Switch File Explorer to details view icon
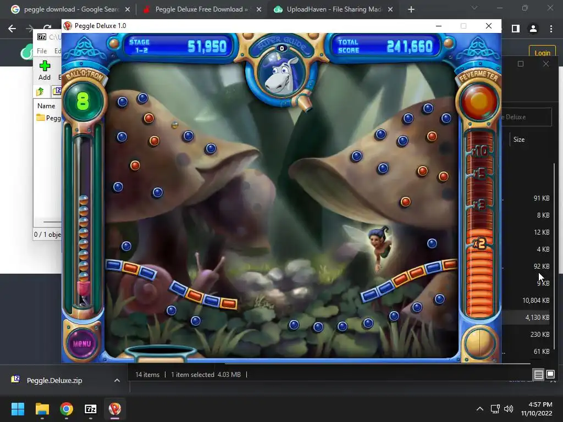This screenshot has width=563, height=422. (539, 375)
